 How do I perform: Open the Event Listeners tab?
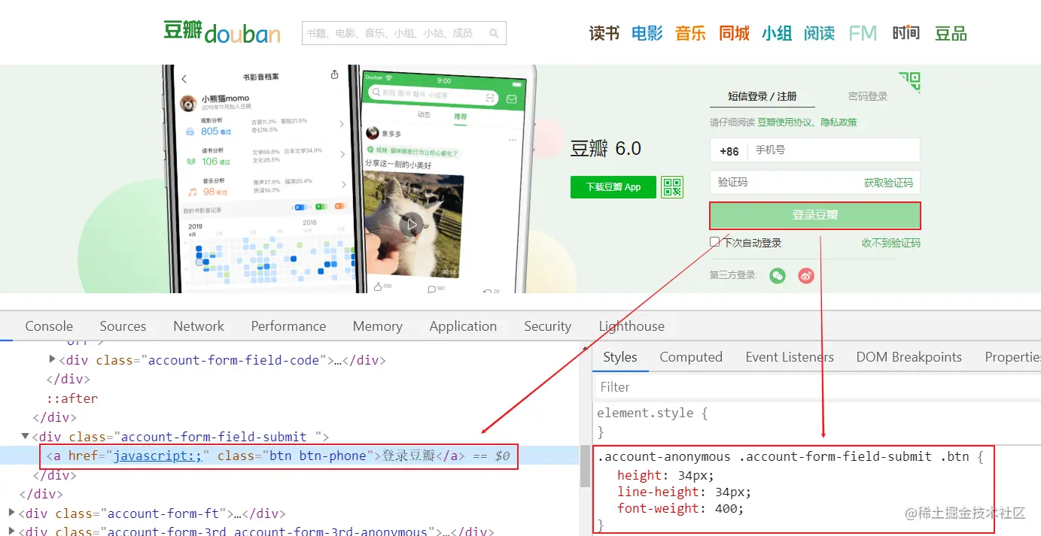(x=790, y=357)
